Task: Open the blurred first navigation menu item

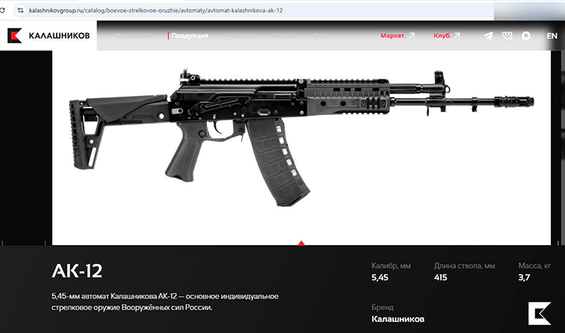Action: tap(134, 35)
